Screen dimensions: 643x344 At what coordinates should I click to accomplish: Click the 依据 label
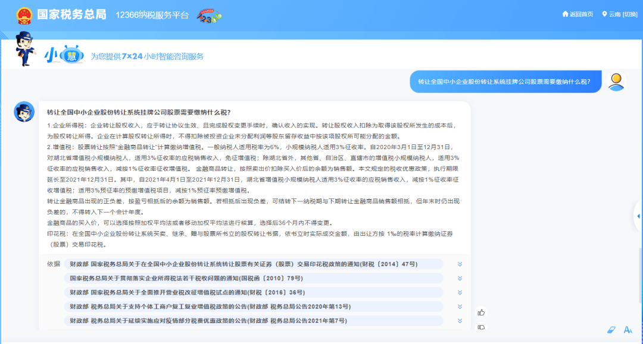coord(54,264)
